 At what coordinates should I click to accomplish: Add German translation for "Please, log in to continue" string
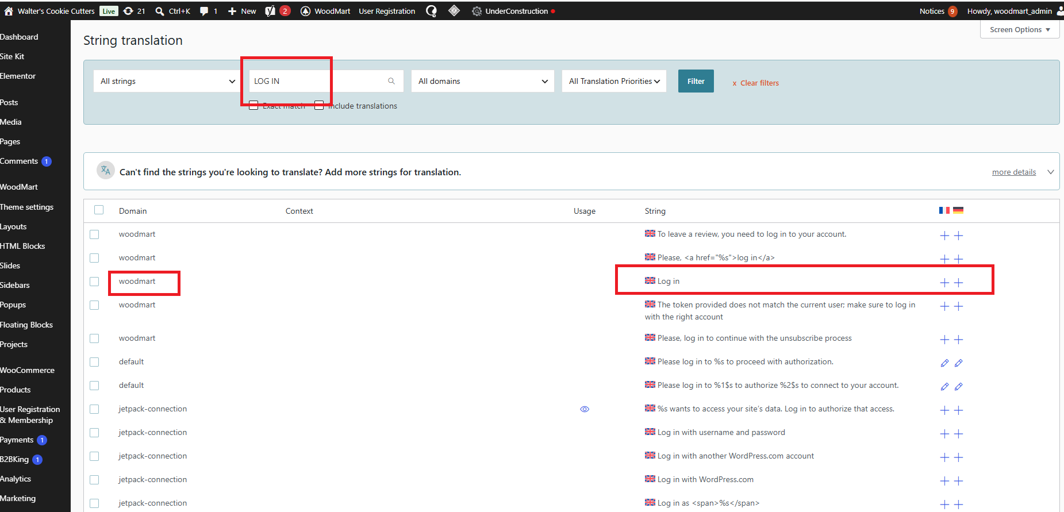tap(958, 340)
